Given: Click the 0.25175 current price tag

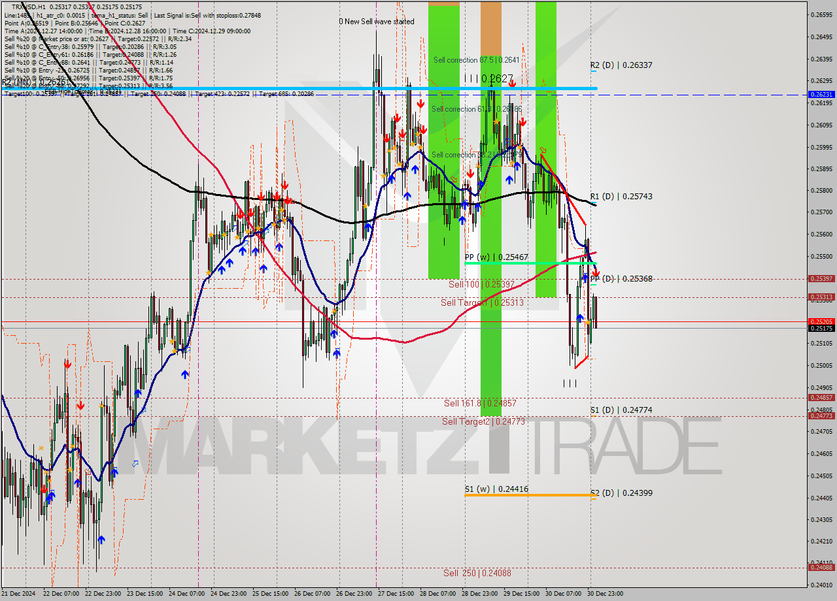Looking at the screenshot, I should click(821, 328).
